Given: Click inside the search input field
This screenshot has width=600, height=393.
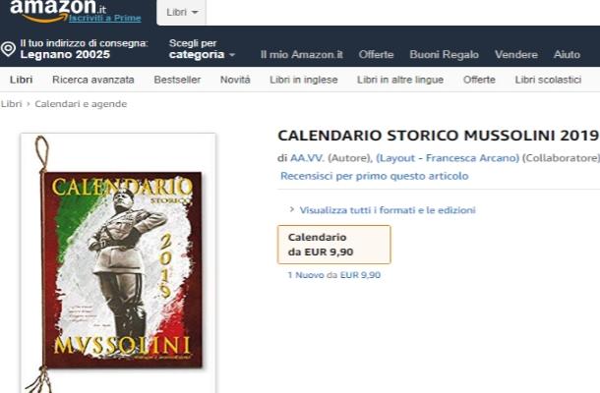Looking at the screenshot, I should 403,12.
